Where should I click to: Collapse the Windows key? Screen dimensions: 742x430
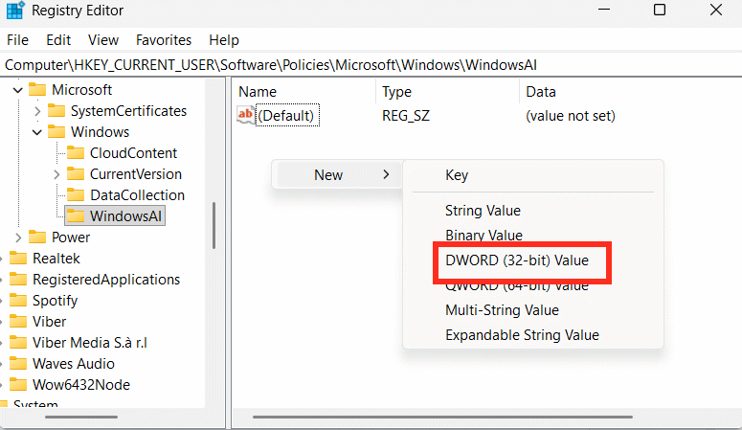click(x=37, y=132)
